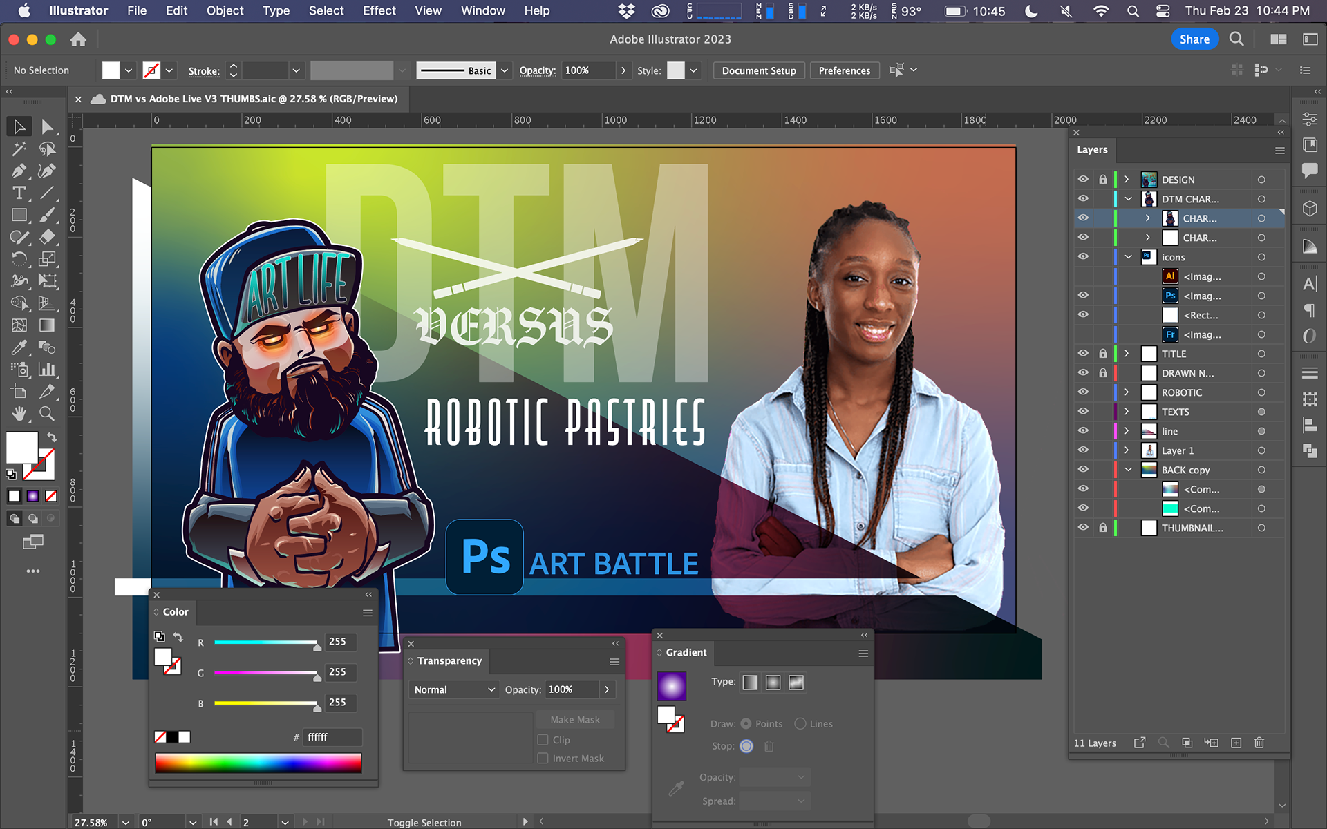Select the Selection tool arrow

tap(19, 126)
